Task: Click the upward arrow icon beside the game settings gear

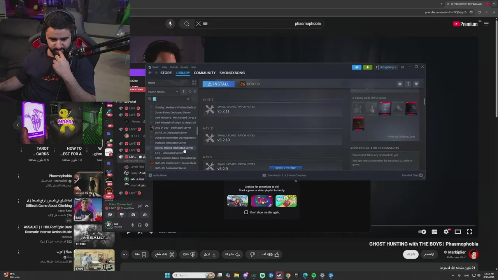Action: (408, 84)
